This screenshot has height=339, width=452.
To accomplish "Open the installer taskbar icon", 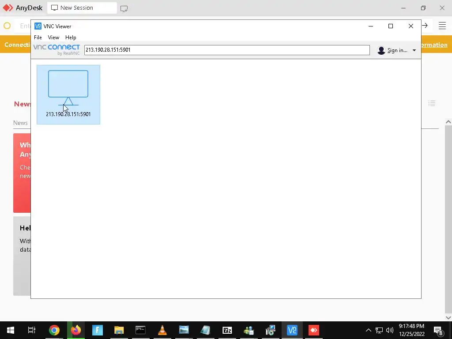I will click(271, 330).
